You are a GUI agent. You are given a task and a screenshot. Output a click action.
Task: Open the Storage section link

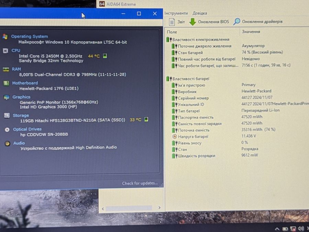click(21, 115)
